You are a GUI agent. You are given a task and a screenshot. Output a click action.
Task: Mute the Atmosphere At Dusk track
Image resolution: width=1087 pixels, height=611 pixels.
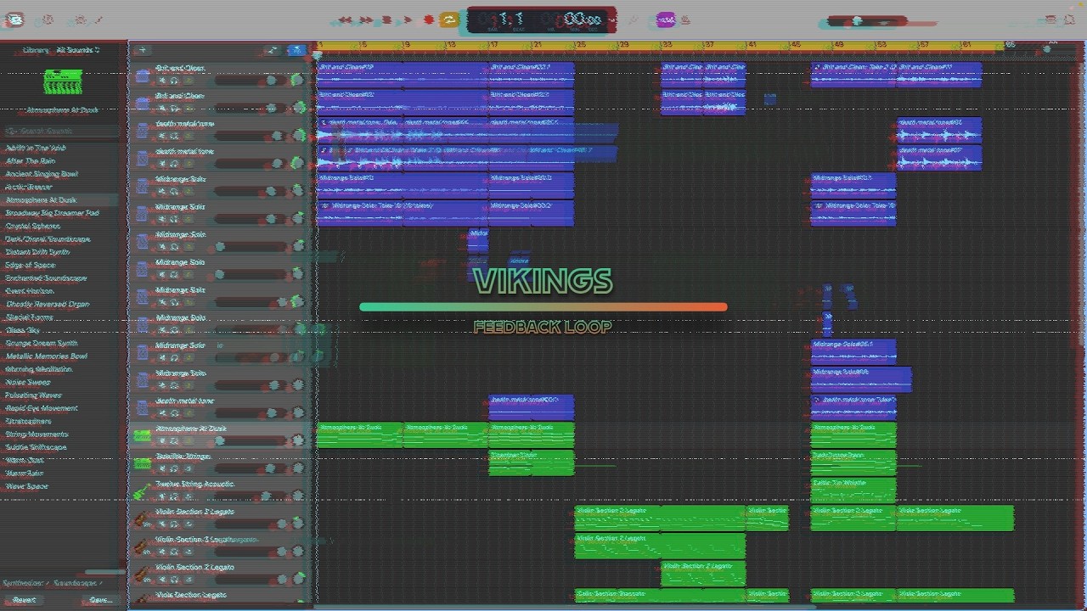162,440
